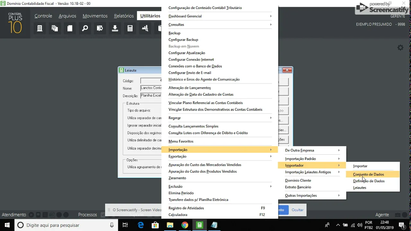Open the Controle menu
The width and height of the screenshot is (411, 231).
click(x=43, y=16)
